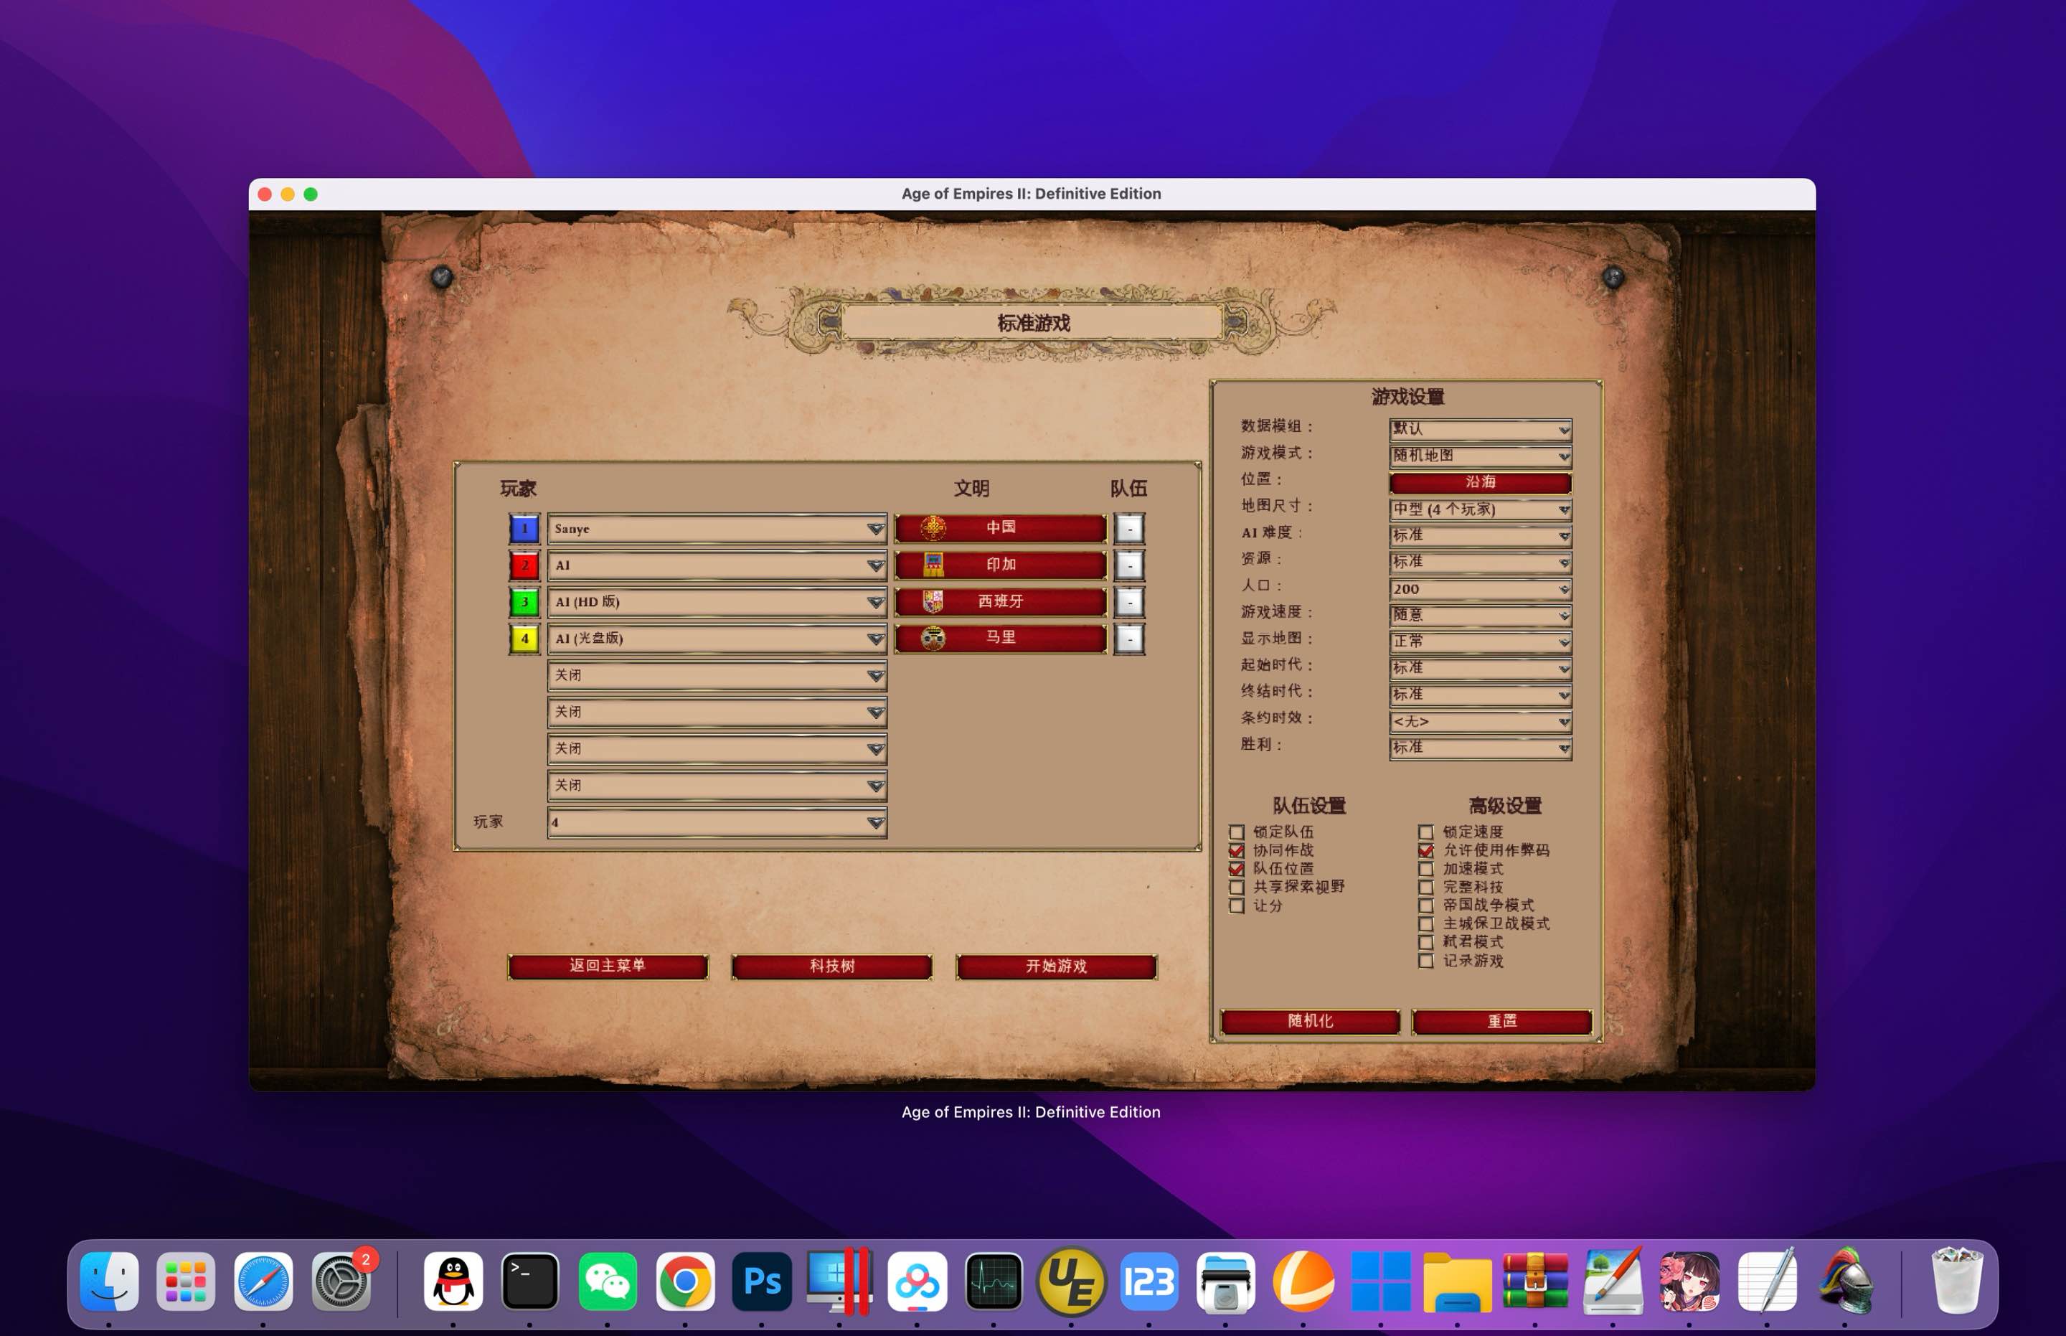Screen dimensions: 2066x1336
Task: Enable 锁定速度 checkbox
Action: pyautogui.click(x=1426, y=832)
